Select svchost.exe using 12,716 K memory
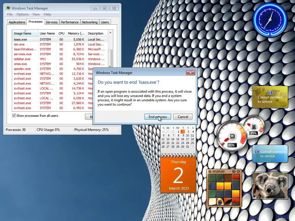Viewport: 295px width, 221px height. (53, 74)
